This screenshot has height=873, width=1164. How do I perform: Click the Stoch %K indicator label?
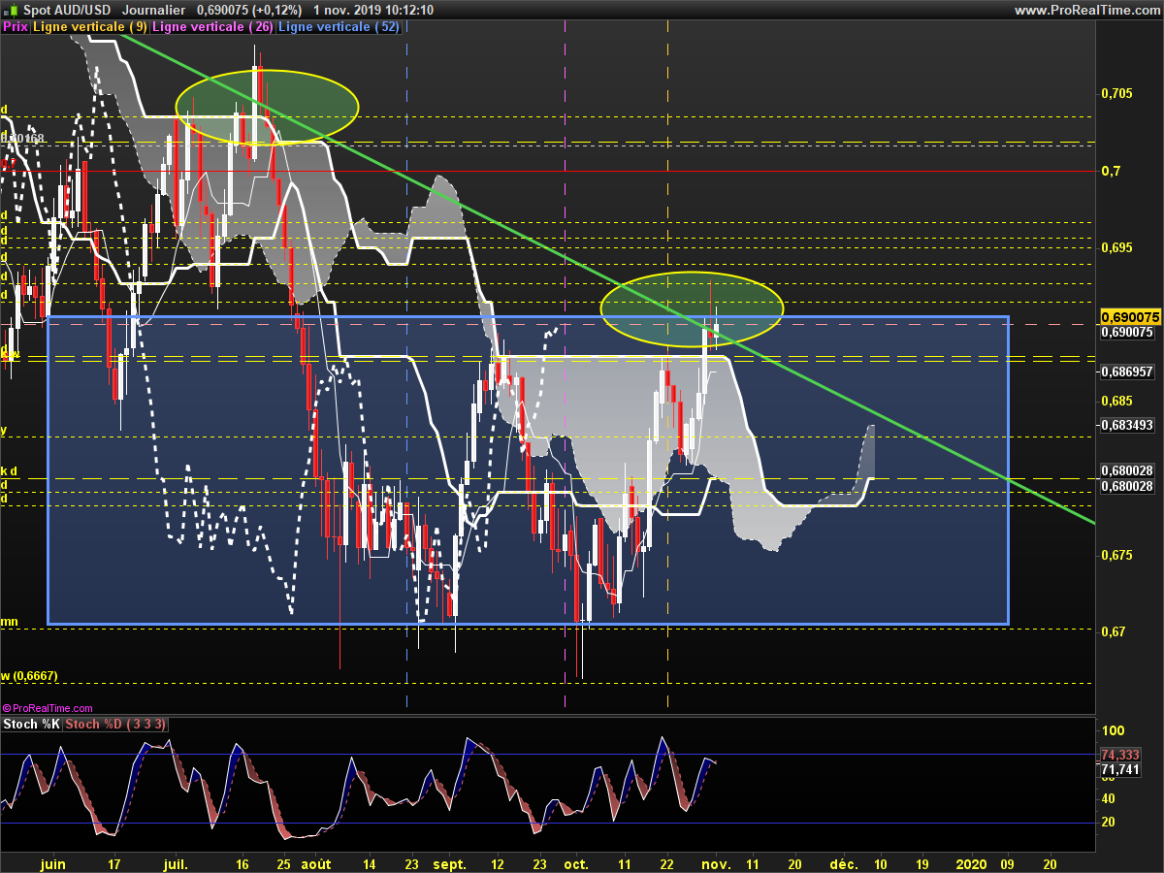(32, 724)
